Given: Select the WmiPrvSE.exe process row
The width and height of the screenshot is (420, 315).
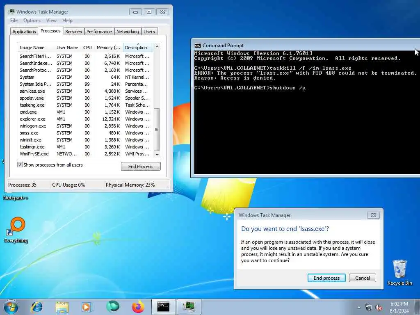Looking at the screenshot, I should (85, 154).
